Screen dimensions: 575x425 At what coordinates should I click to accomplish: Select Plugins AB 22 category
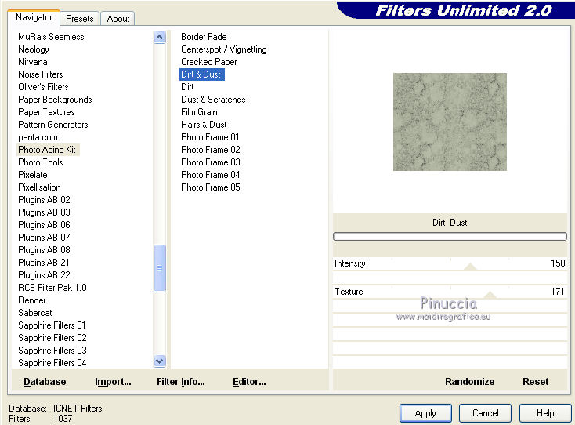pos(44,275)
